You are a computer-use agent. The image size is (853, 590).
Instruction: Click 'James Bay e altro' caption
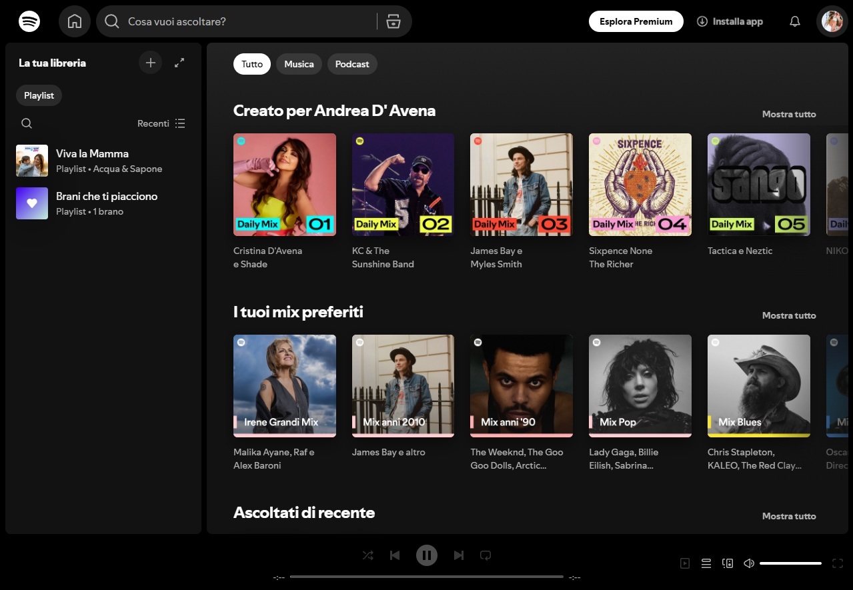click(389, 452)
